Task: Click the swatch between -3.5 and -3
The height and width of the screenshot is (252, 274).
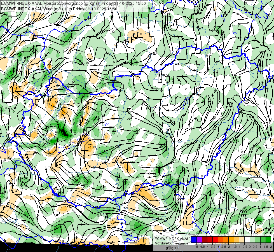Action: click(215, 239)
